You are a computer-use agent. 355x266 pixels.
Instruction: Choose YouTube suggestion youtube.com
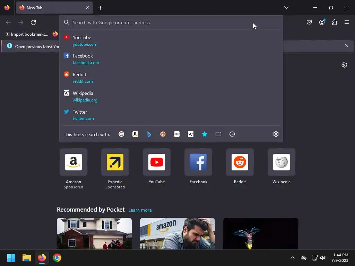tap(171, 41)
